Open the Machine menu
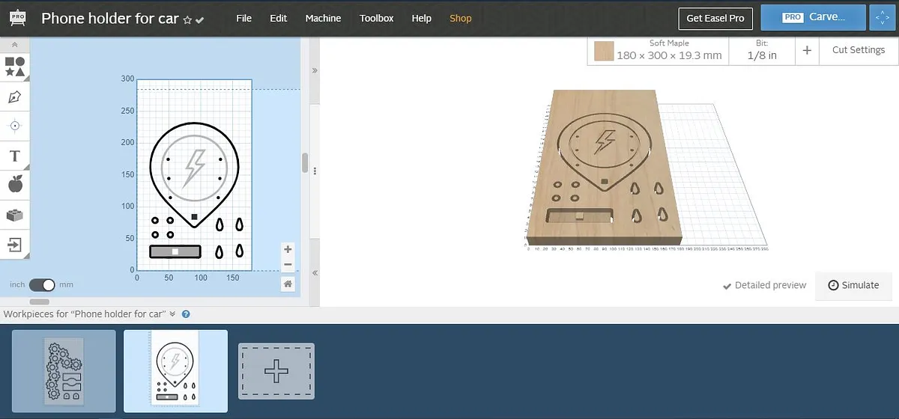 coord(323,18)
